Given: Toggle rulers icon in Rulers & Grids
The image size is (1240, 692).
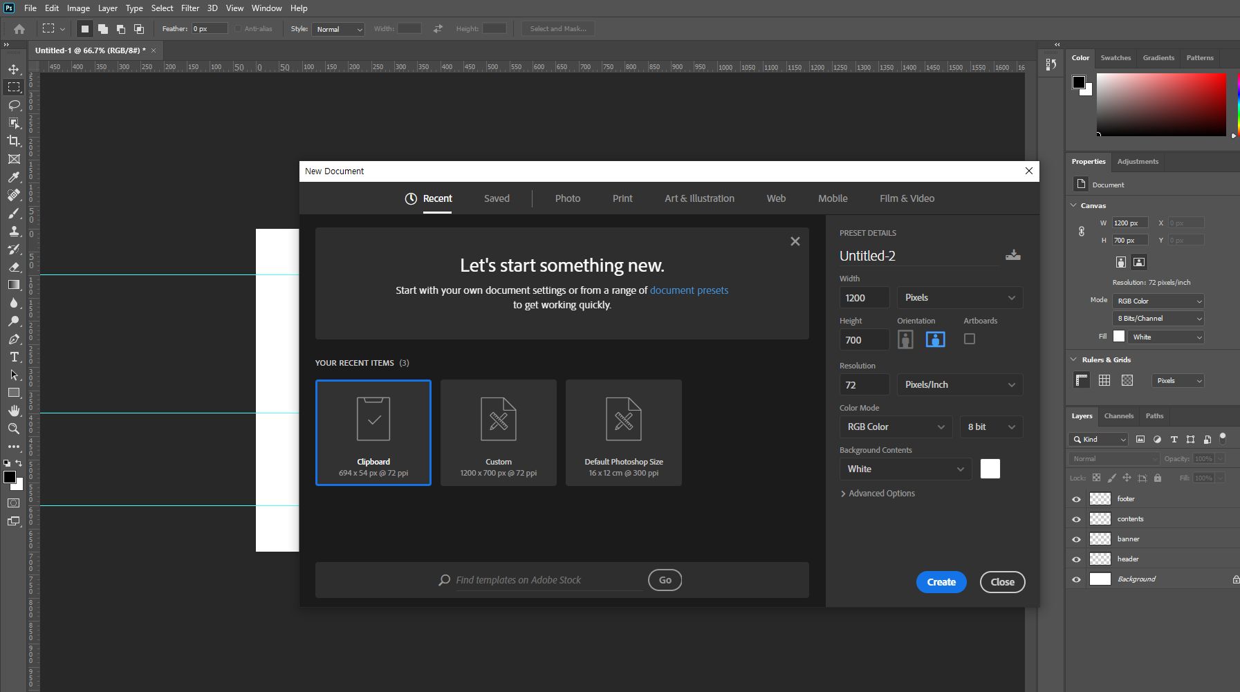Looking at the screenshot, I should click(1082, 380).
